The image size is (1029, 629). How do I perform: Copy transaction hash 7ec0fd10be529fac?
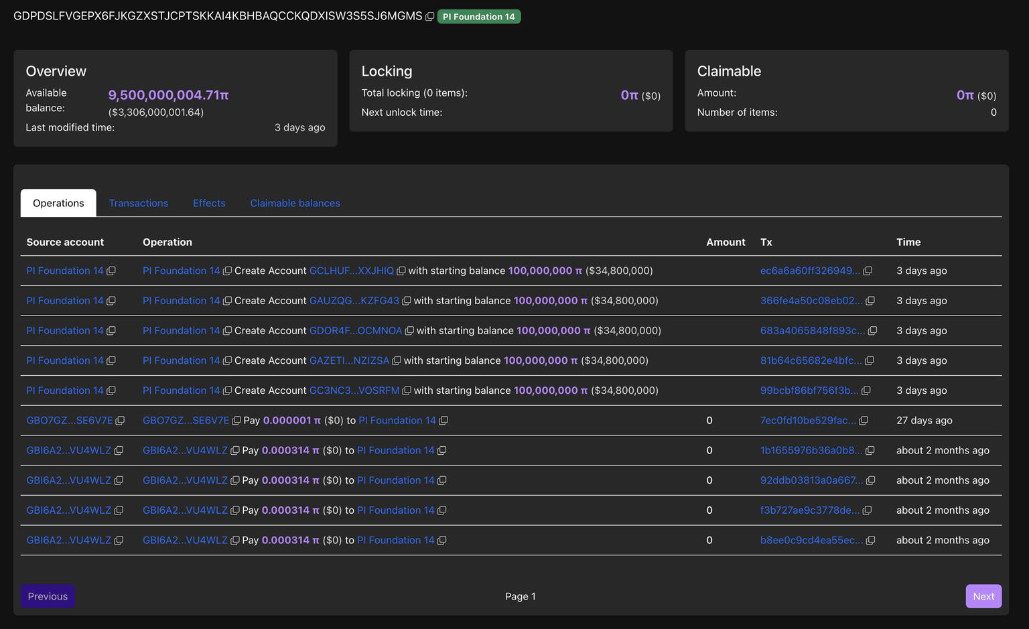(864, 421)
